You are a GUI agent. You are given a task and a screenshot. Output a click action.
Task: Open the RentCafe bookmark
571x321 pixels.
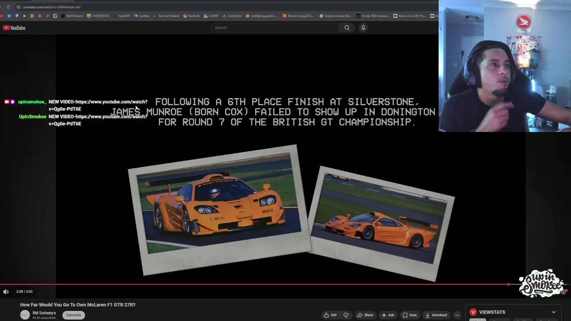192,16
